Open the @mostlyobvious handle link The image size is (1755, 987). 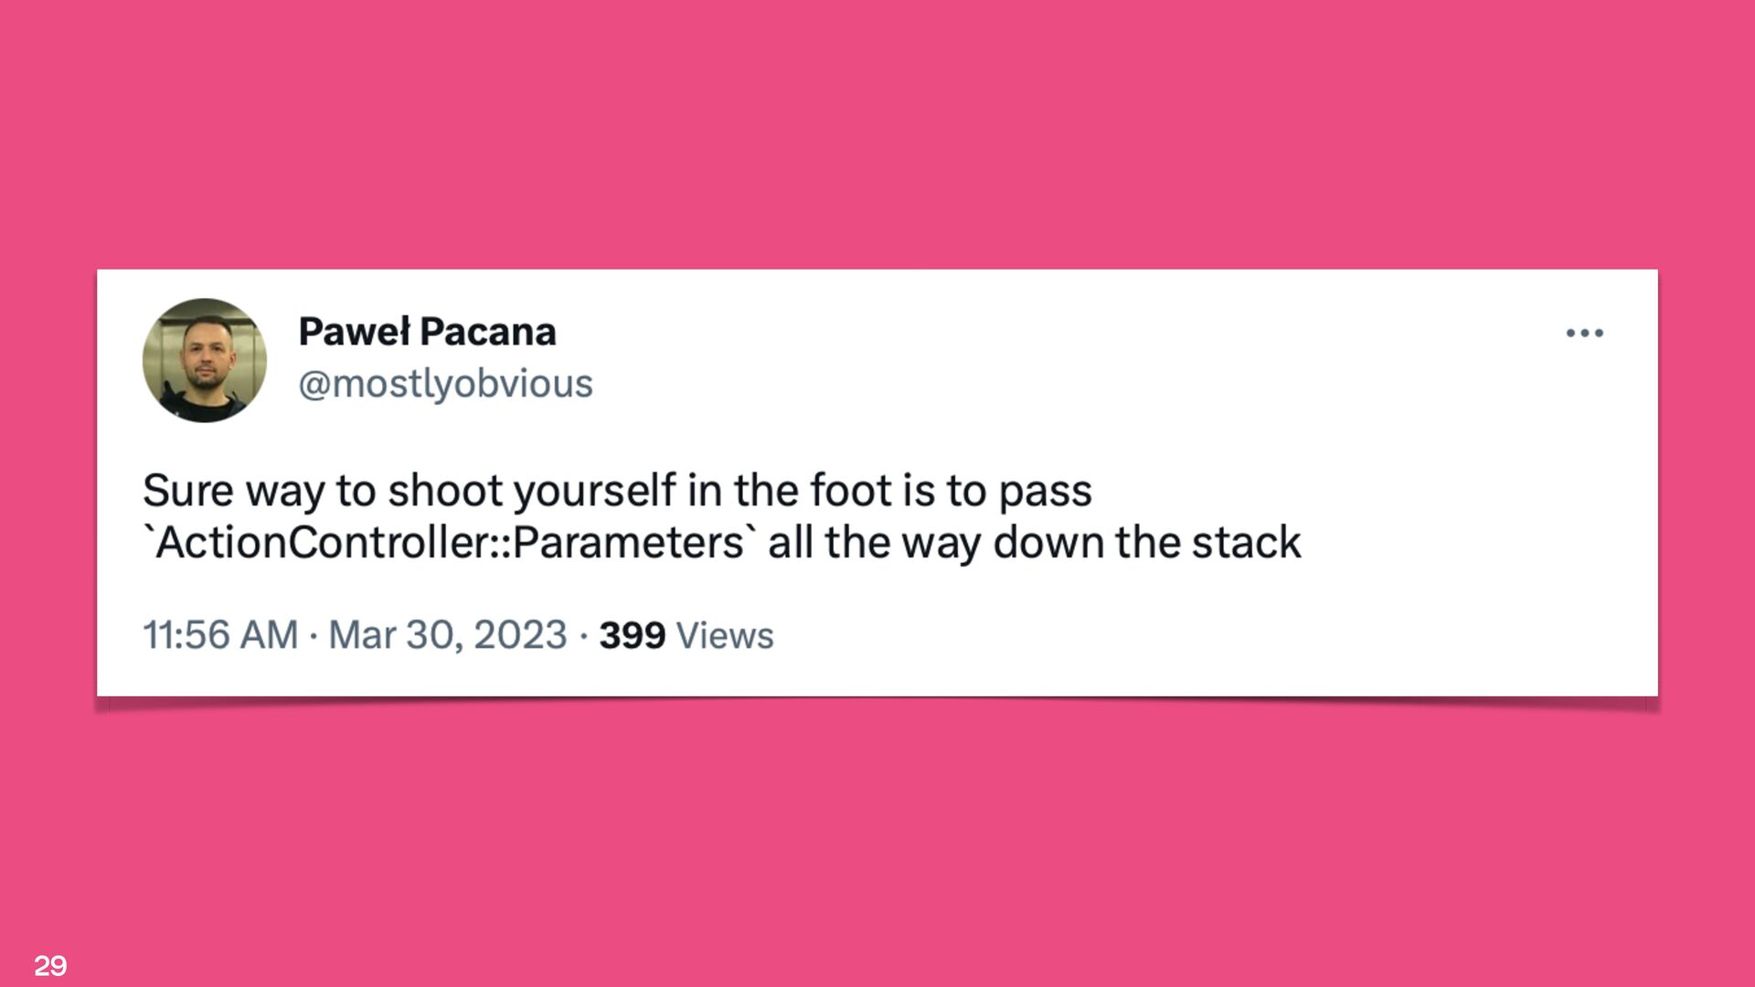coord(446,384)
